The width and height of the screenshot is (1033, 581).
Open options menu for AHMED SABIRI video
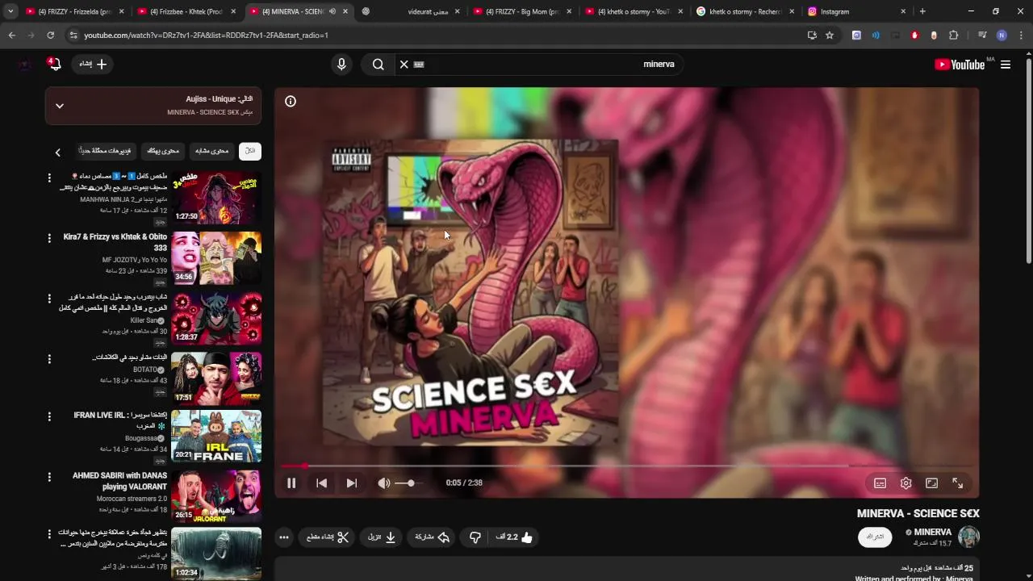pos(49,477)
